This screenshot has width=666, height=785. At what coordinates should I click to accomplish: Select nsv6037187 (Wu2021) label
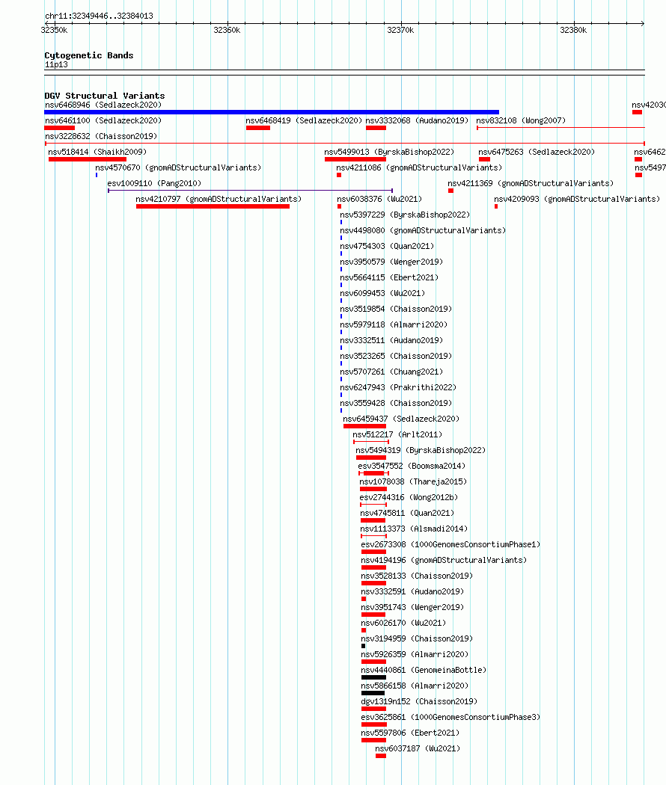pyautogui.click(x=418, y=749)
